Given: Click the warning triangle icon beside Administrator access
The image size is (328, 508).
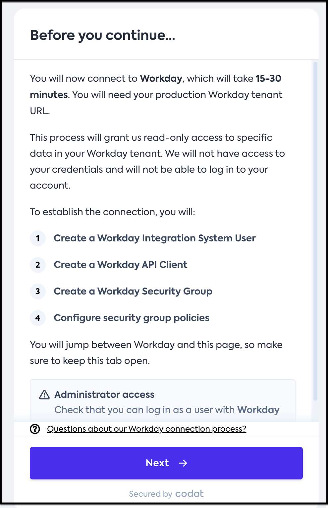Looking at the screenshot, I should (x=44, y=394).
